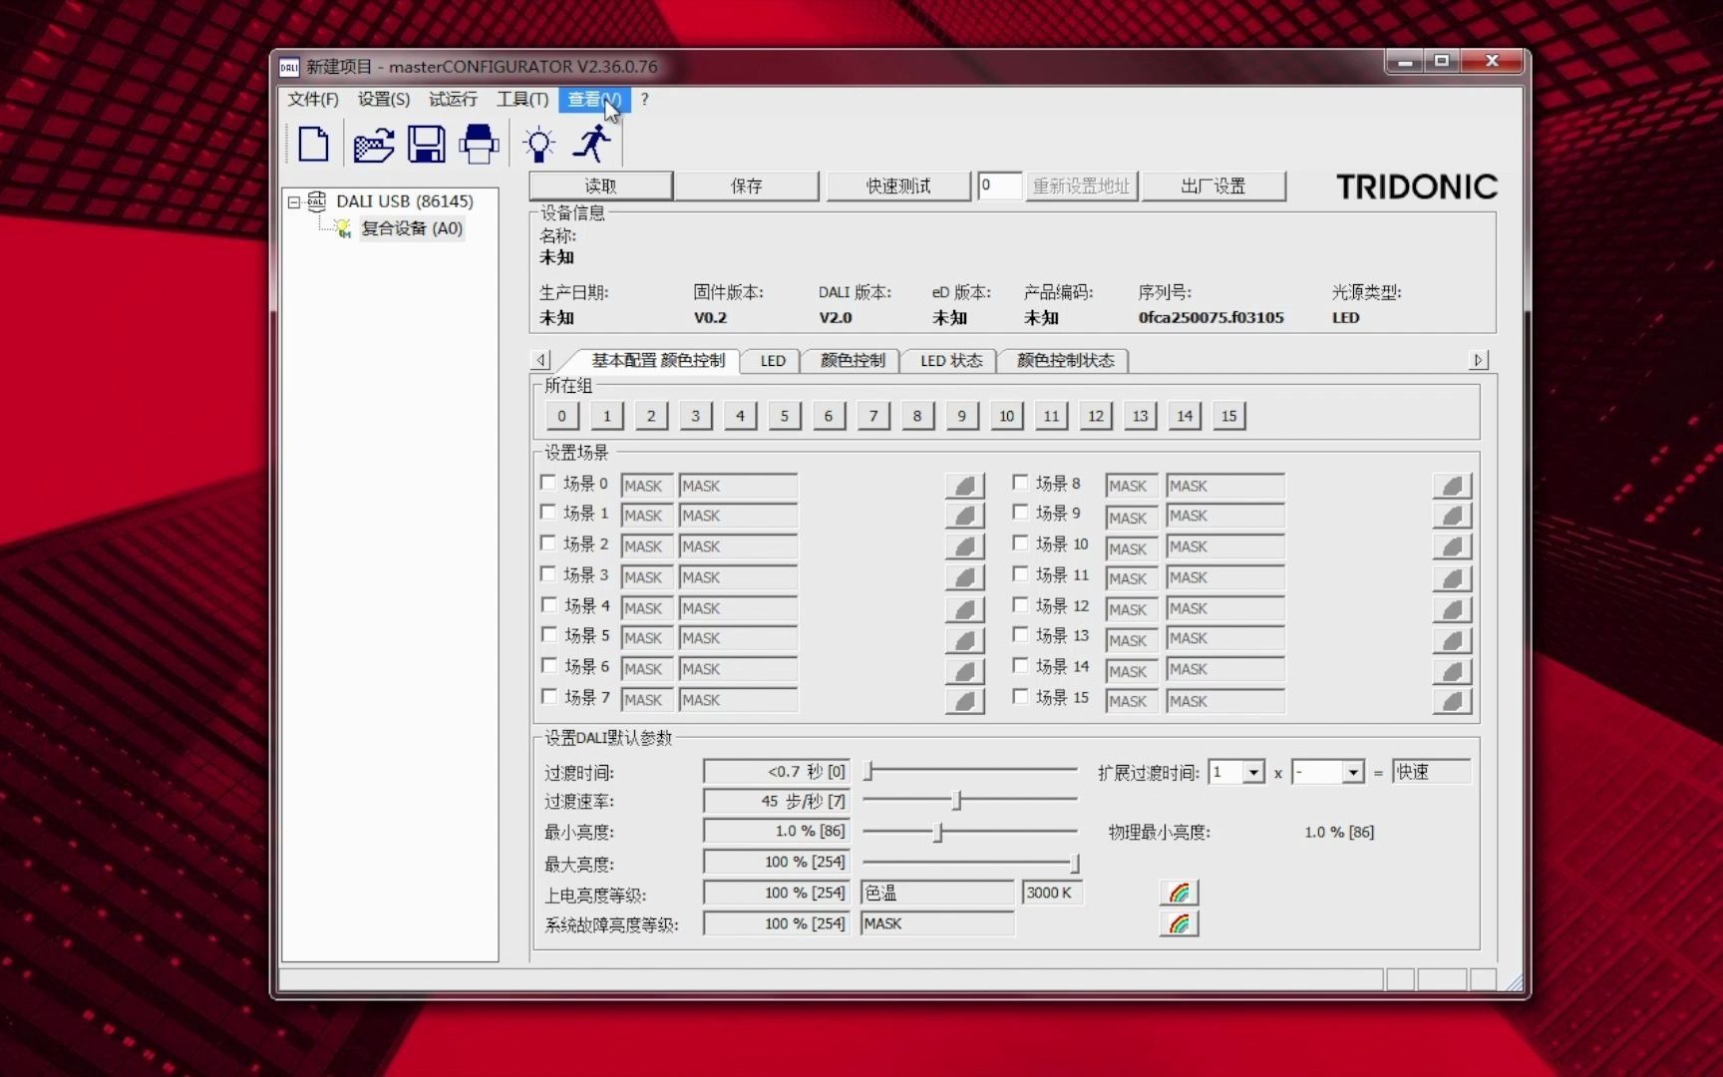Viewport: 1723px width, 1077px height.
Task: Open a project with the folder icon
Action: pyautogui.click(x=374, y=145)
